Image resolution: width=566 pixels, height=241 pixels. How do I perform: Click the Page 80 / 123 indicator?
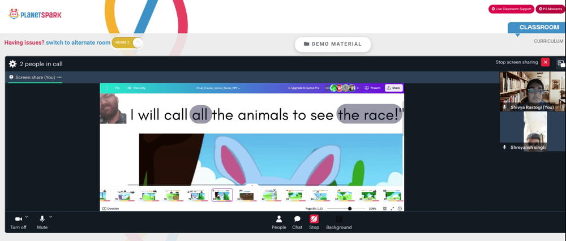(314, 209)
